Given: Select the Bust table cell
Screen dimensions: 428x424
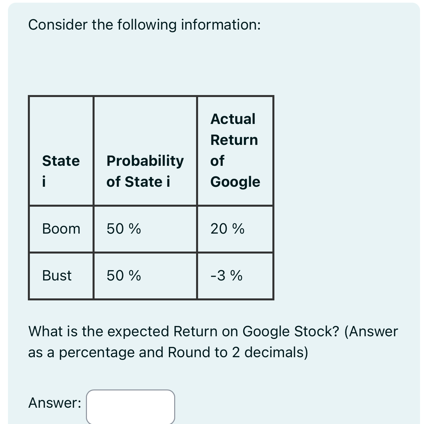Looking at the screenshot, I should point(57,276).
